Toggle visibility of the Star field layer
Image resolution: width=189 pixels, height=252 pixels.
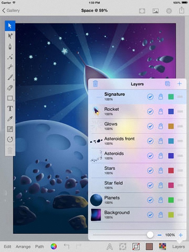click(x=150, y=185)
